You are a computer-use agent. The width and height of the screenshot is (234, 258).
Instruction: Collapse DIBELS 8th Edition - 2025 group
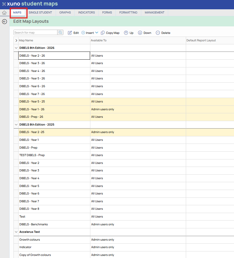click(16, 125)
